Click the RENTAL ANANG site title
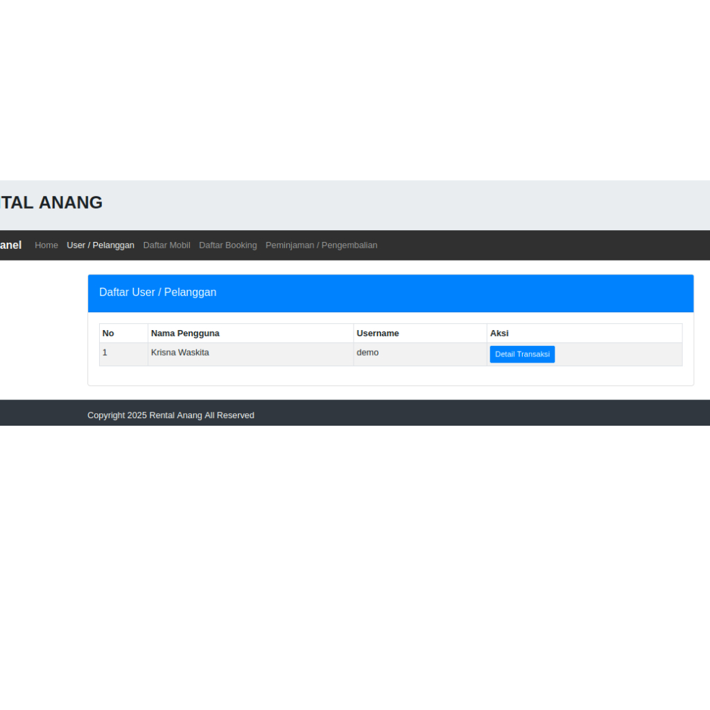 (51, 202)
